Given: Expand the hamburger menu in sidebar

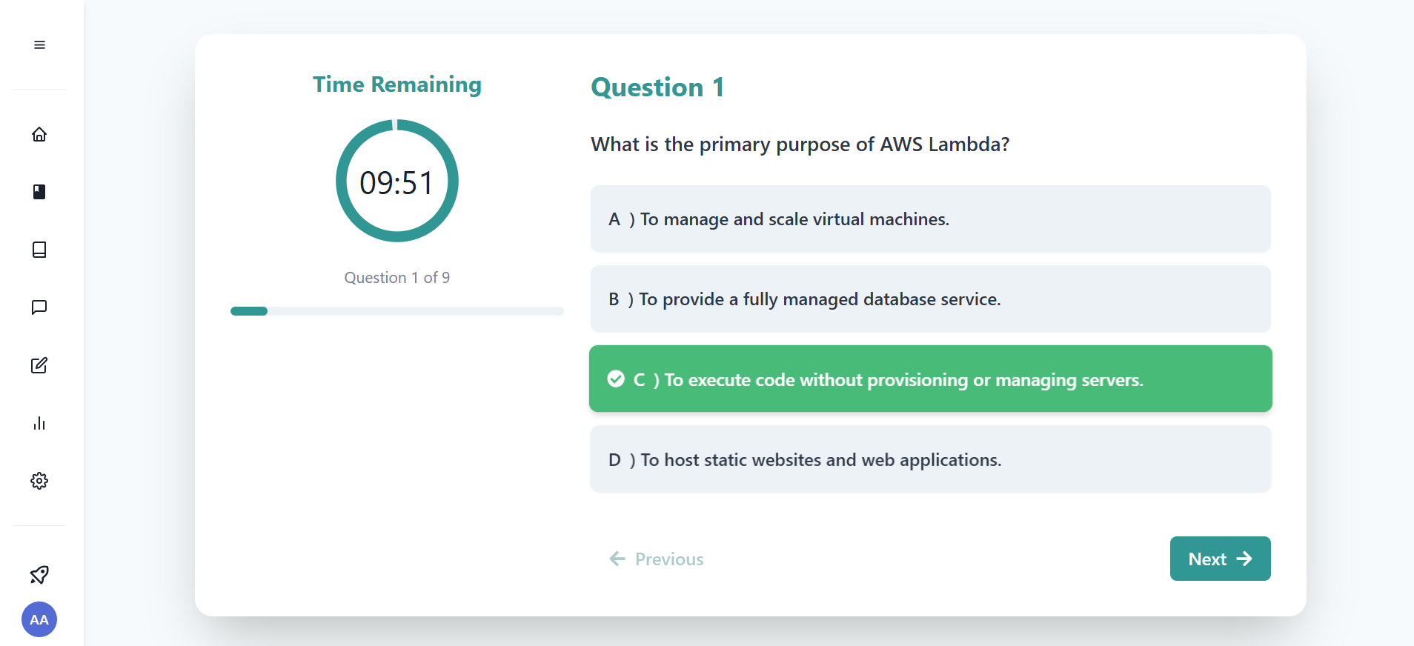Looking at the screenshot, I should click(x=39, y=45).
